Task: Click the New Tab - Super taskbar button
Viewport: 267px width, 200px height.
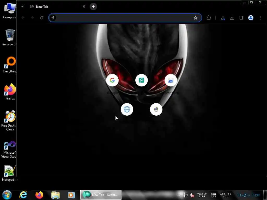Action: (101, 195)
